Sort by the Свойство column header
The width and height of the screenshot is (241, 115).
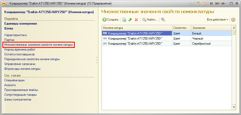pyautogui.click(x=181, y=28)
